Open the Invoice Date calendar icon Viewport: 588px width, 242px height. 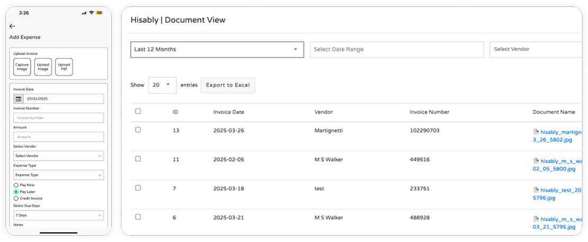[x=18, y=99]
